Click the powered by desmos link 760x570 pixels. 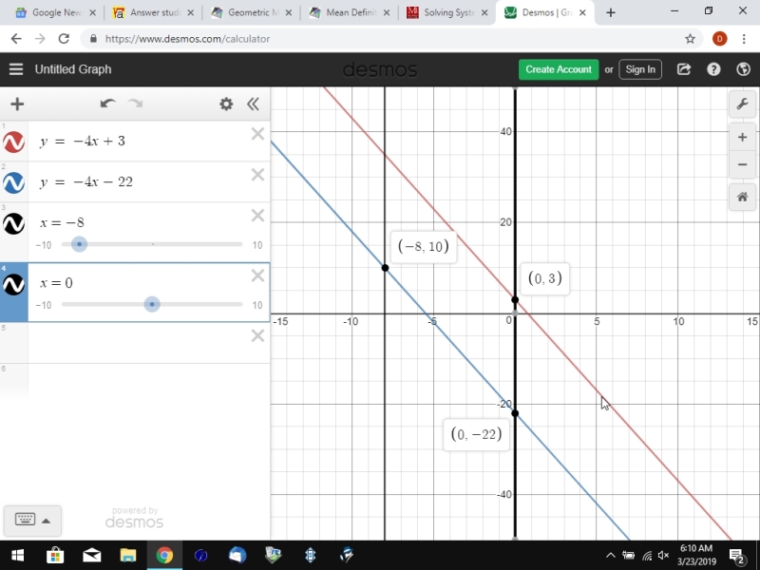tap(134, 518)
